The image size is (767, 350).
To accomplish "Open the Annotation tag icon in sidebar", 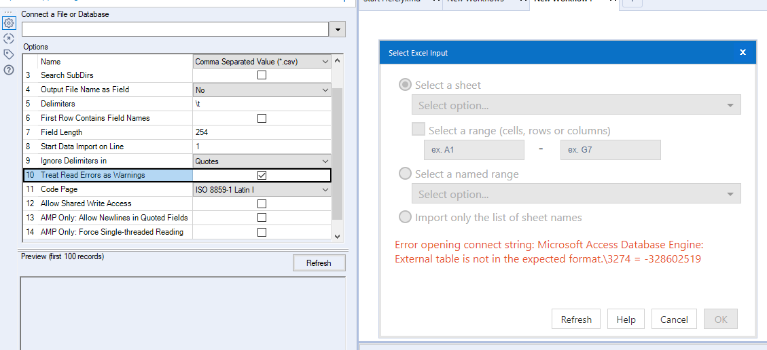I will click(9, 54).
